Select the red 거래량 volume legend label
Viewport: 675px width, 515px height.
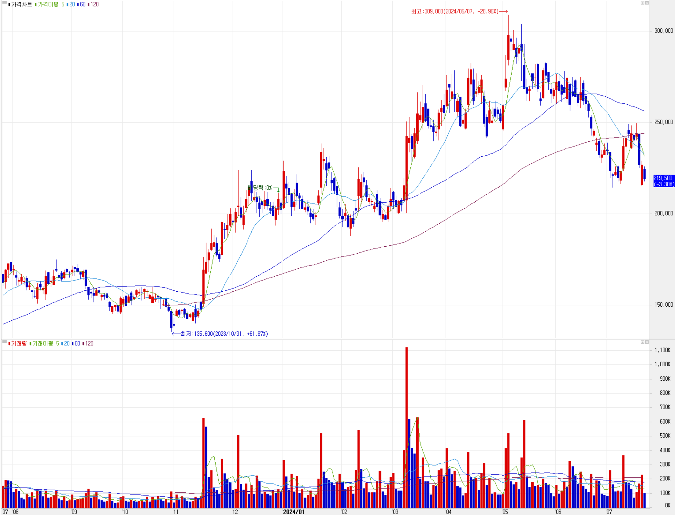(x=19, y=343)
